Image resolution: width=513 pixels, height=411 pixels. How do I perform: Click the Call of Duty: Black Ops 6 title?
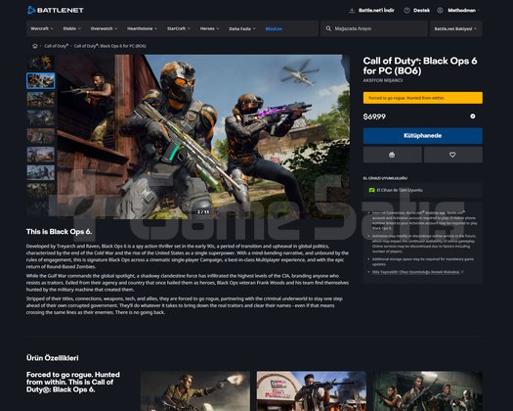[x=420, y=66]
